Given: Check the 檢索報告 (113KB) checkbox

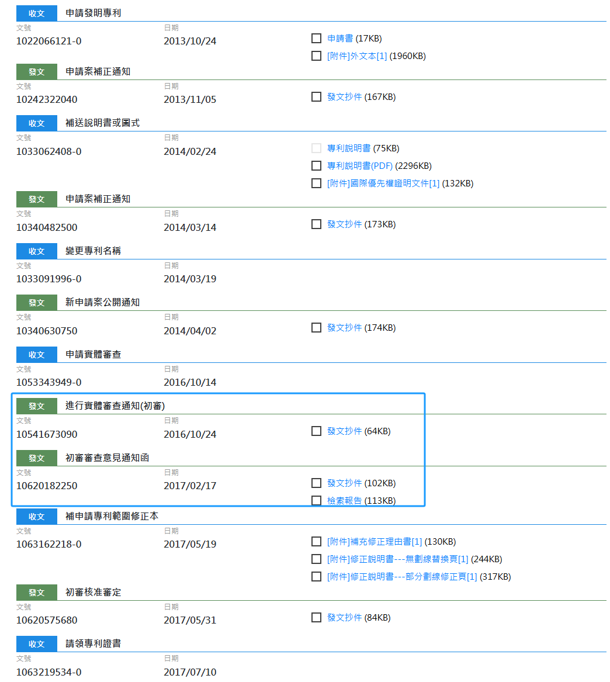Looking at the screenshot, I should (317, 500).
